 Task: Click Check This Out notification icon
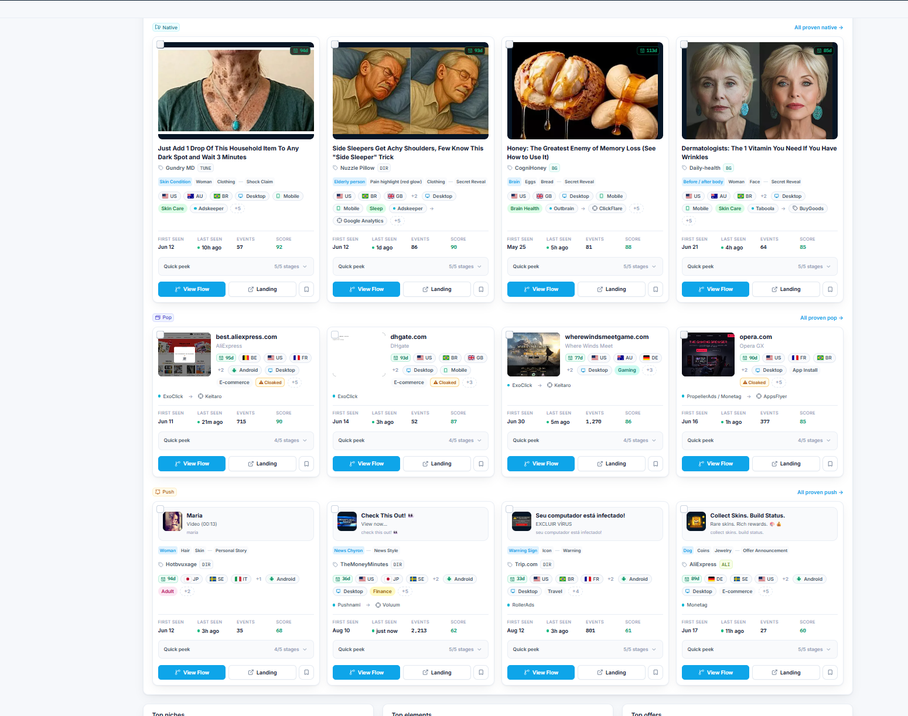click(347, 521)
